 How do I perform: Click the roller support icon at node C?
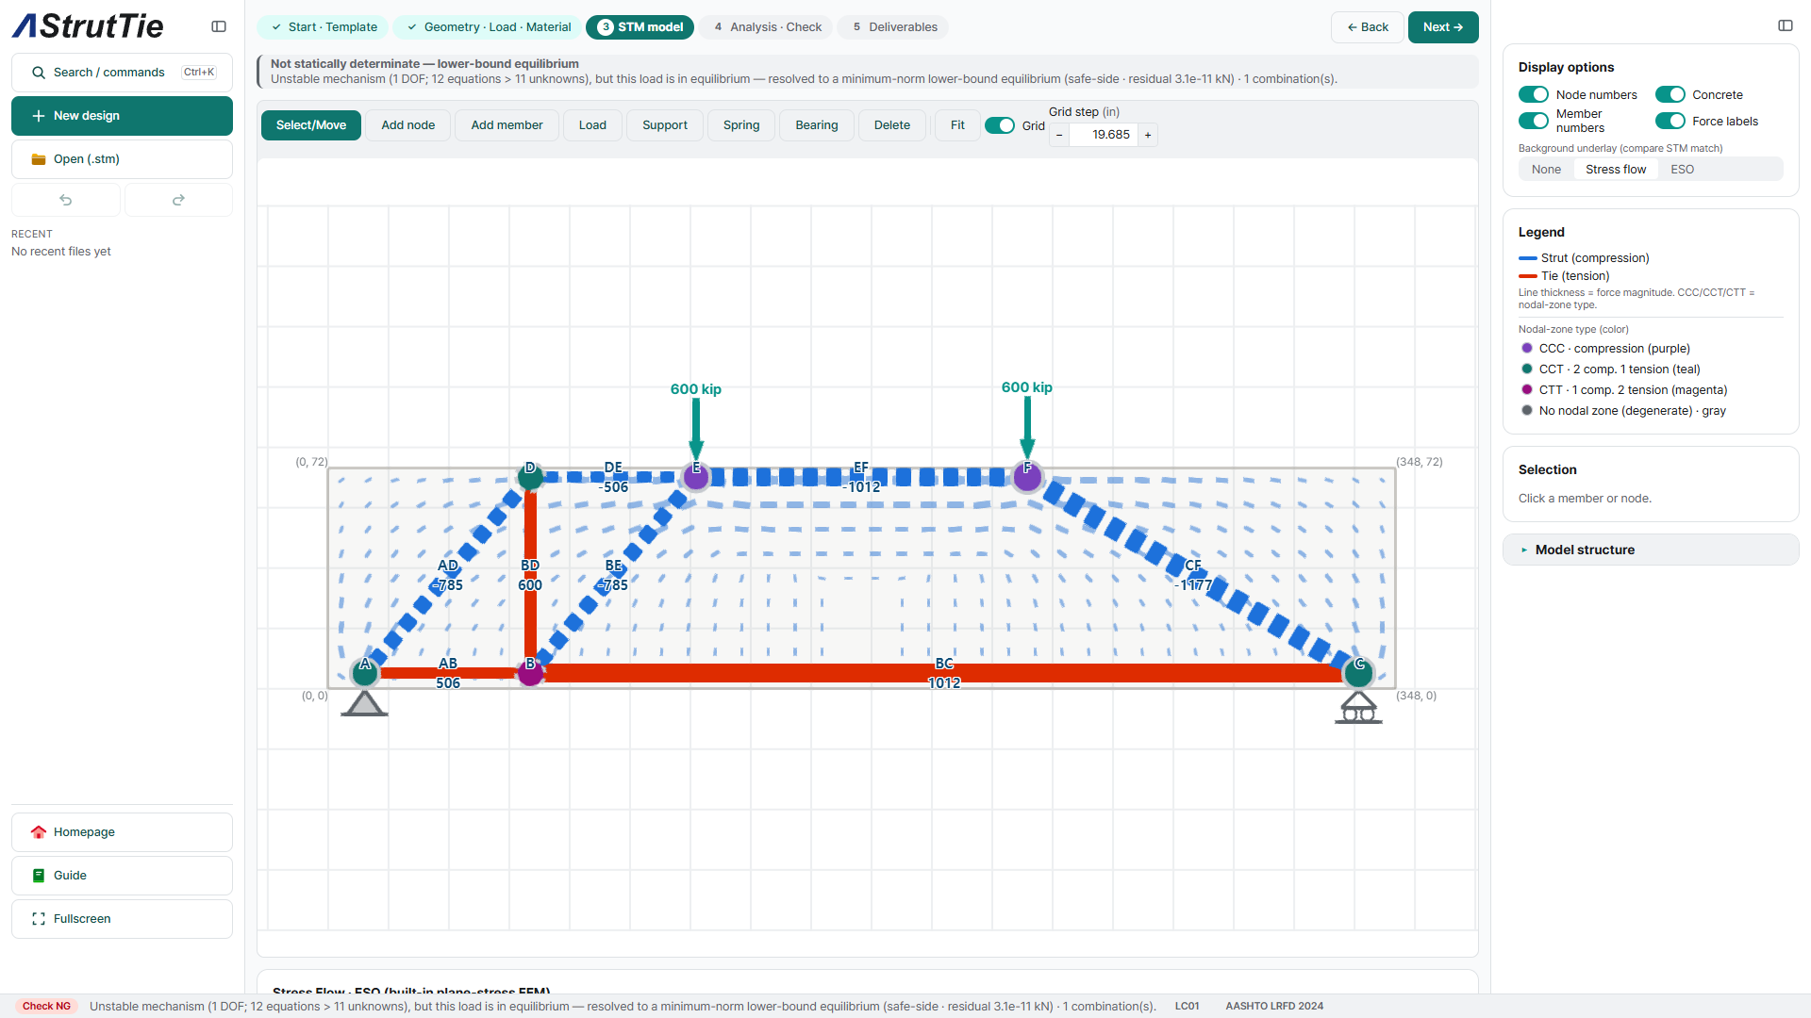[x=1358, y=708]
